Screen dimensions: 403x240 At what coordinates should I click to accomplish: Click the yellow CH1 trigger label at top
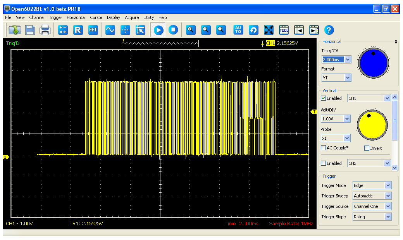coord(270,43)
